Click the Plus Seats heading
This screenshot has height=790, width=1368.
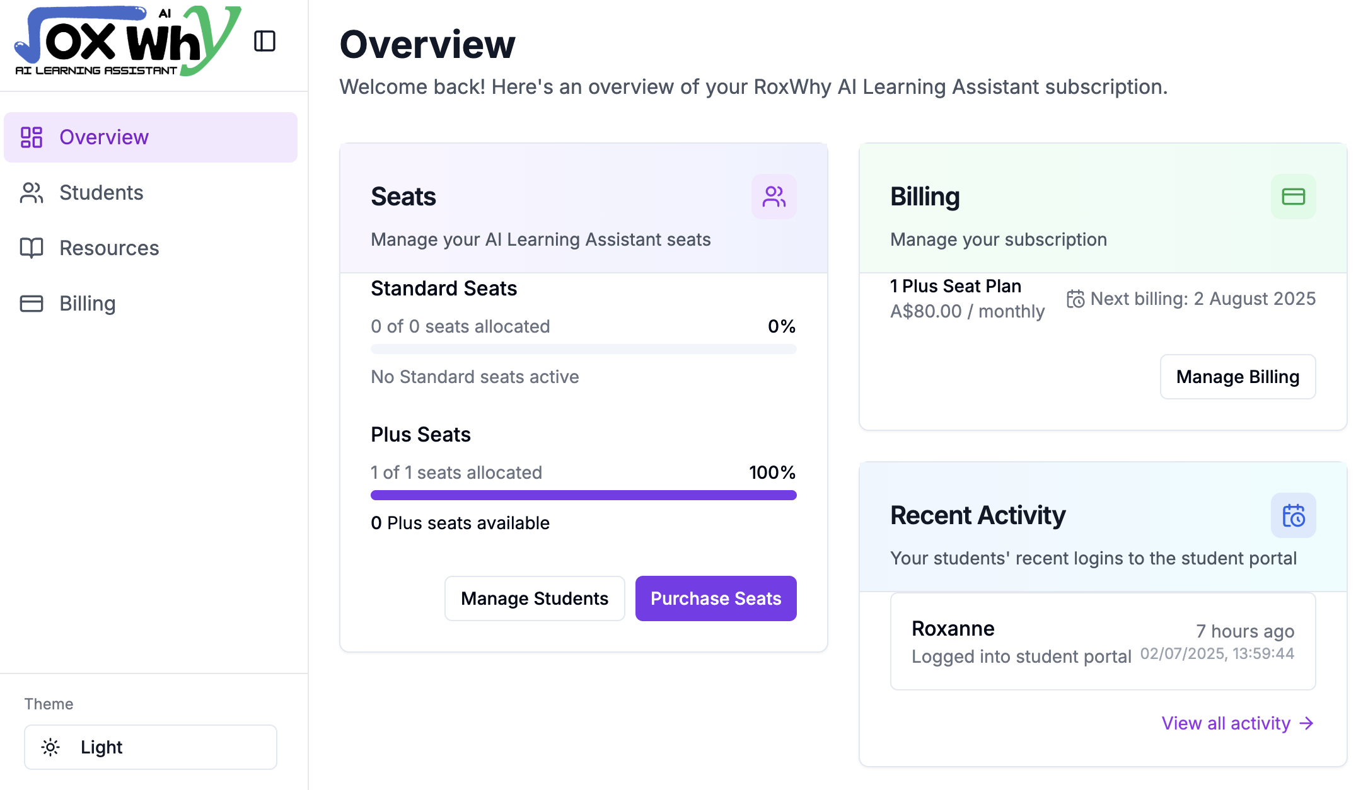420,435
